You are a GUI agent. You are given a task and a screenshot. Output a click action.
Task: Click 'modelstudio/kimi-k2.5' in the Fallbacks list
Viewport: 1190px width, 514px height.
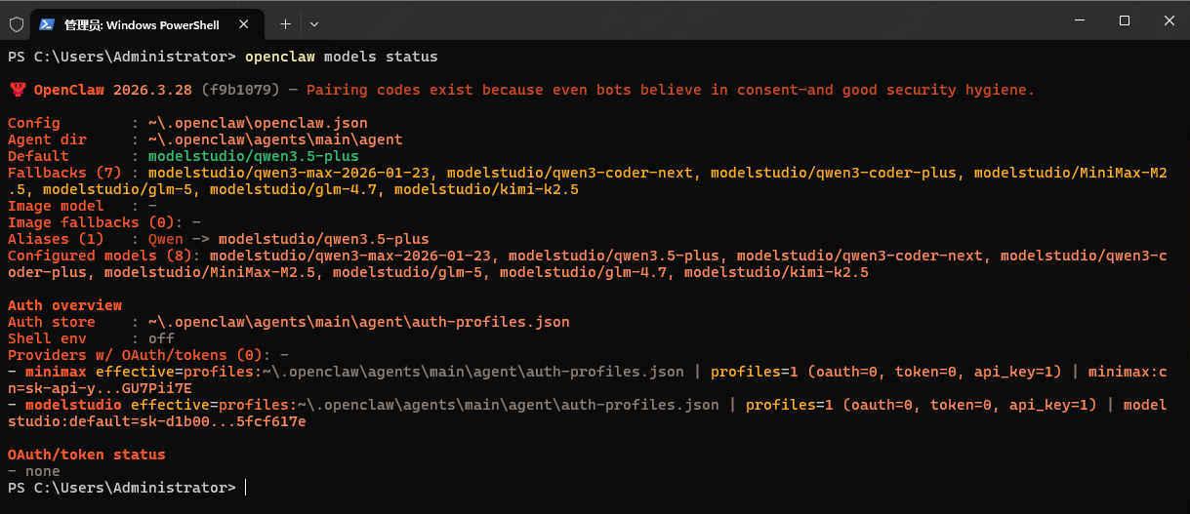486,189
